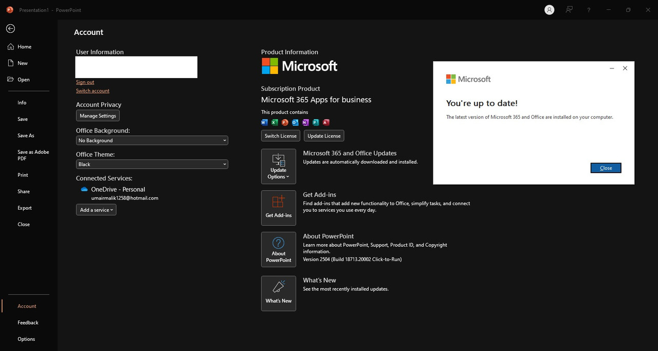Select Save as Adobe PDF
658x351 pixels.
click(x=33, y=155)
